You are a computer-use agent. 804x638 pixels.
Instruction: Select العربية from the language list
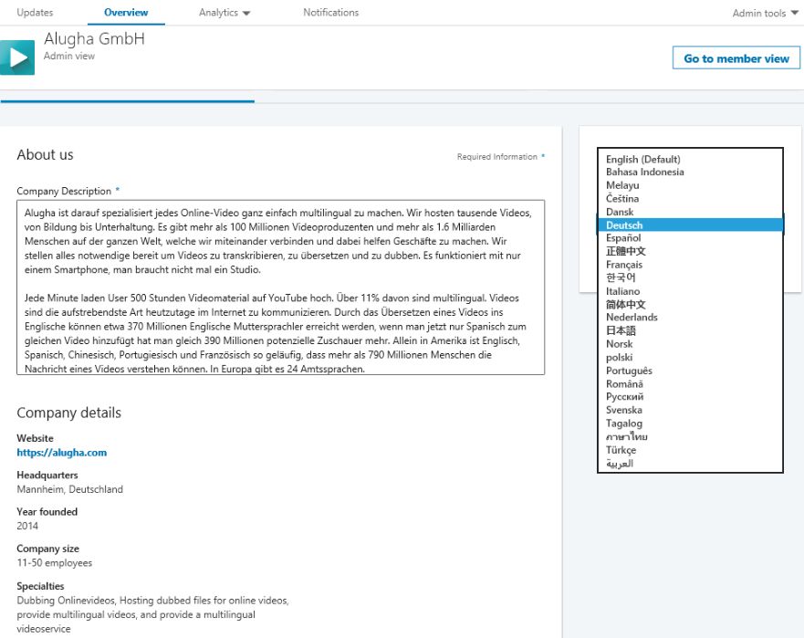tap(690, 463)
